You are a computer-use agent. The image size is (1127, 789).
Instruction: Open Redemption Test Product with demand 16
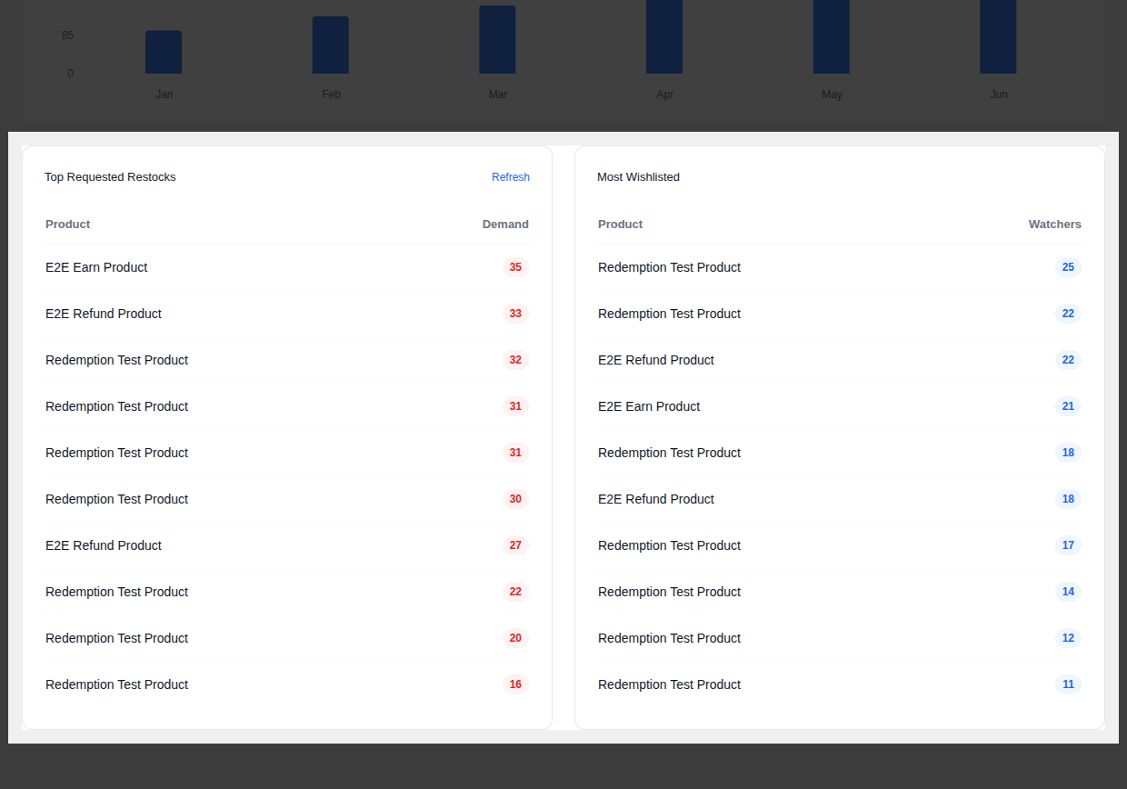[x=117, y=684]
